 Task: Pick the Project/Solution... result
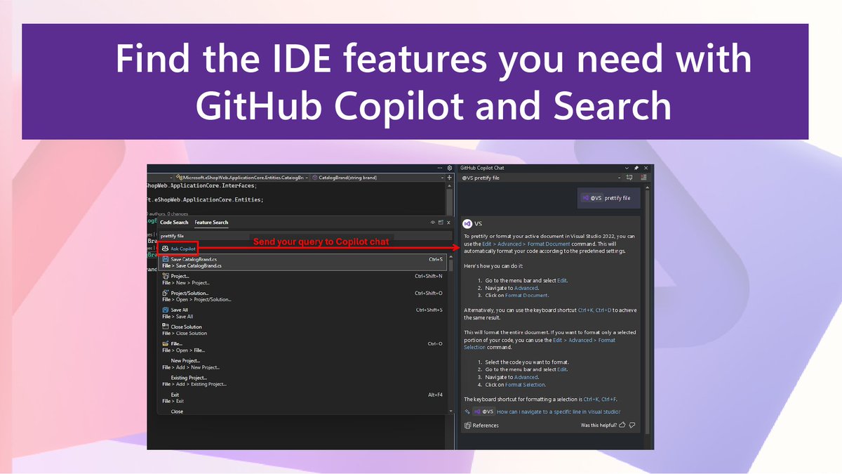[x=302, y=296]
